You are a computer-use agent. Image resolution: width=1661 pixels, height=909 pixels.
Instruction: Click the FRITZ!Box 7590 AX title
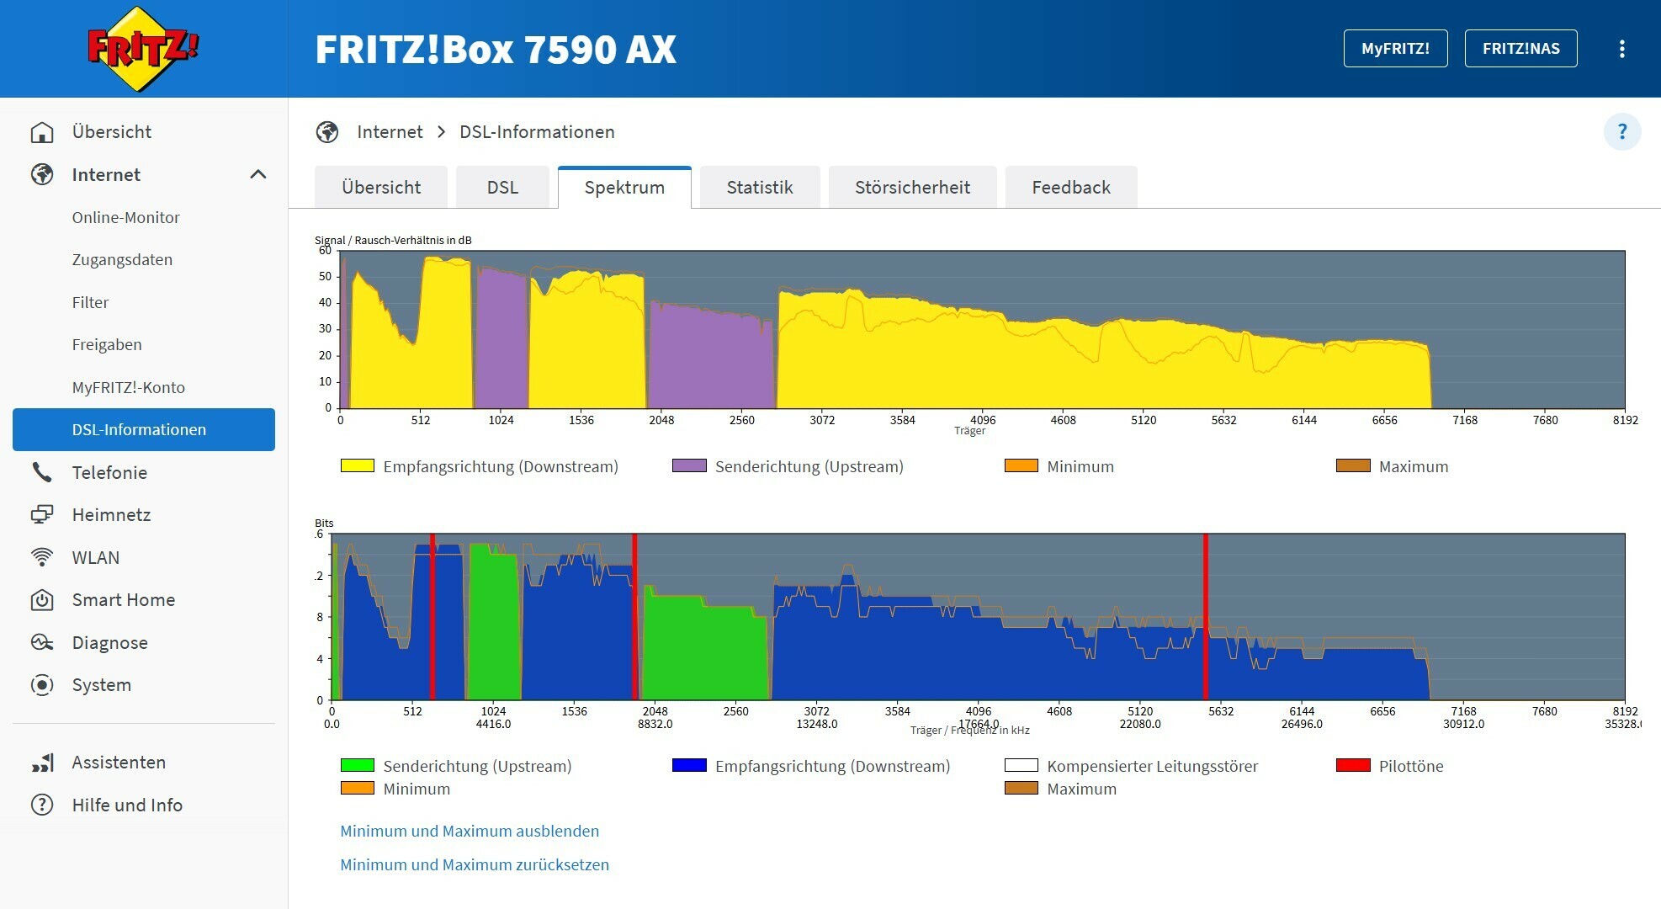(x=496, y=49)
